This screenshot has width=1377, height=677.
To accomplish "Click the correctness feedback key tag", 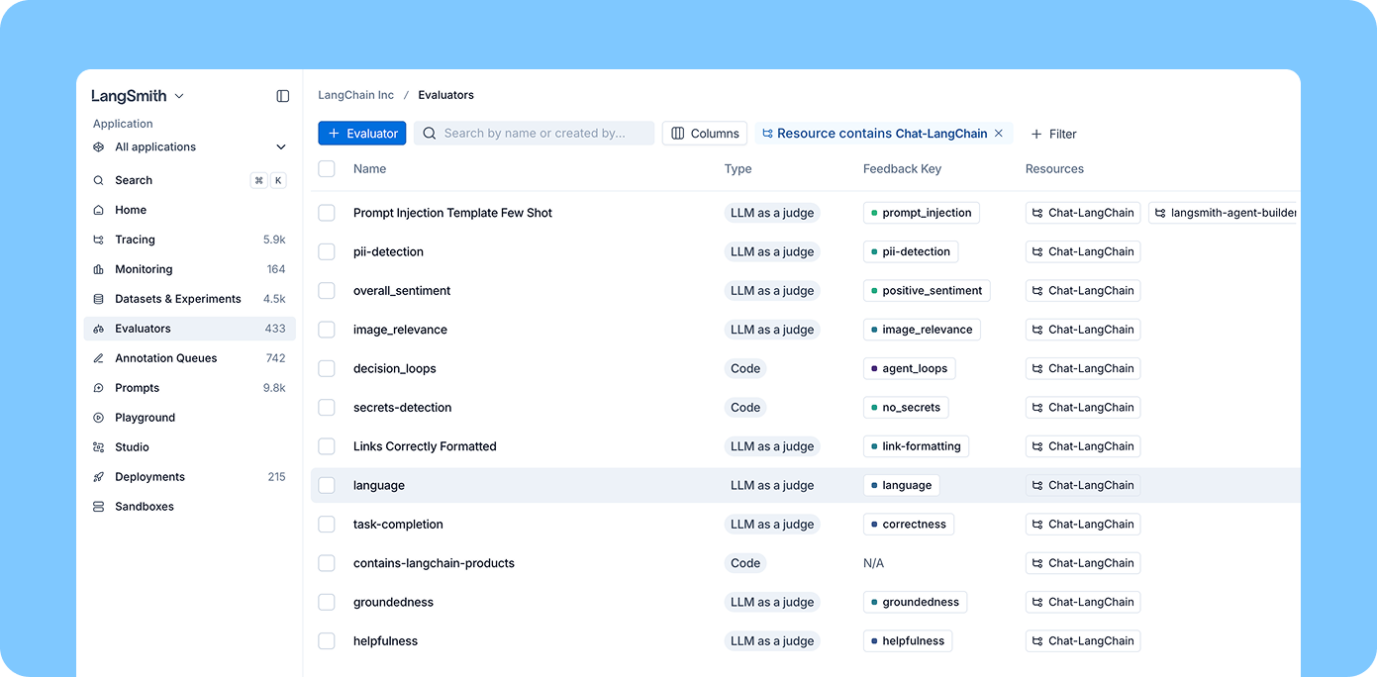I will click(x=908, y=525).
